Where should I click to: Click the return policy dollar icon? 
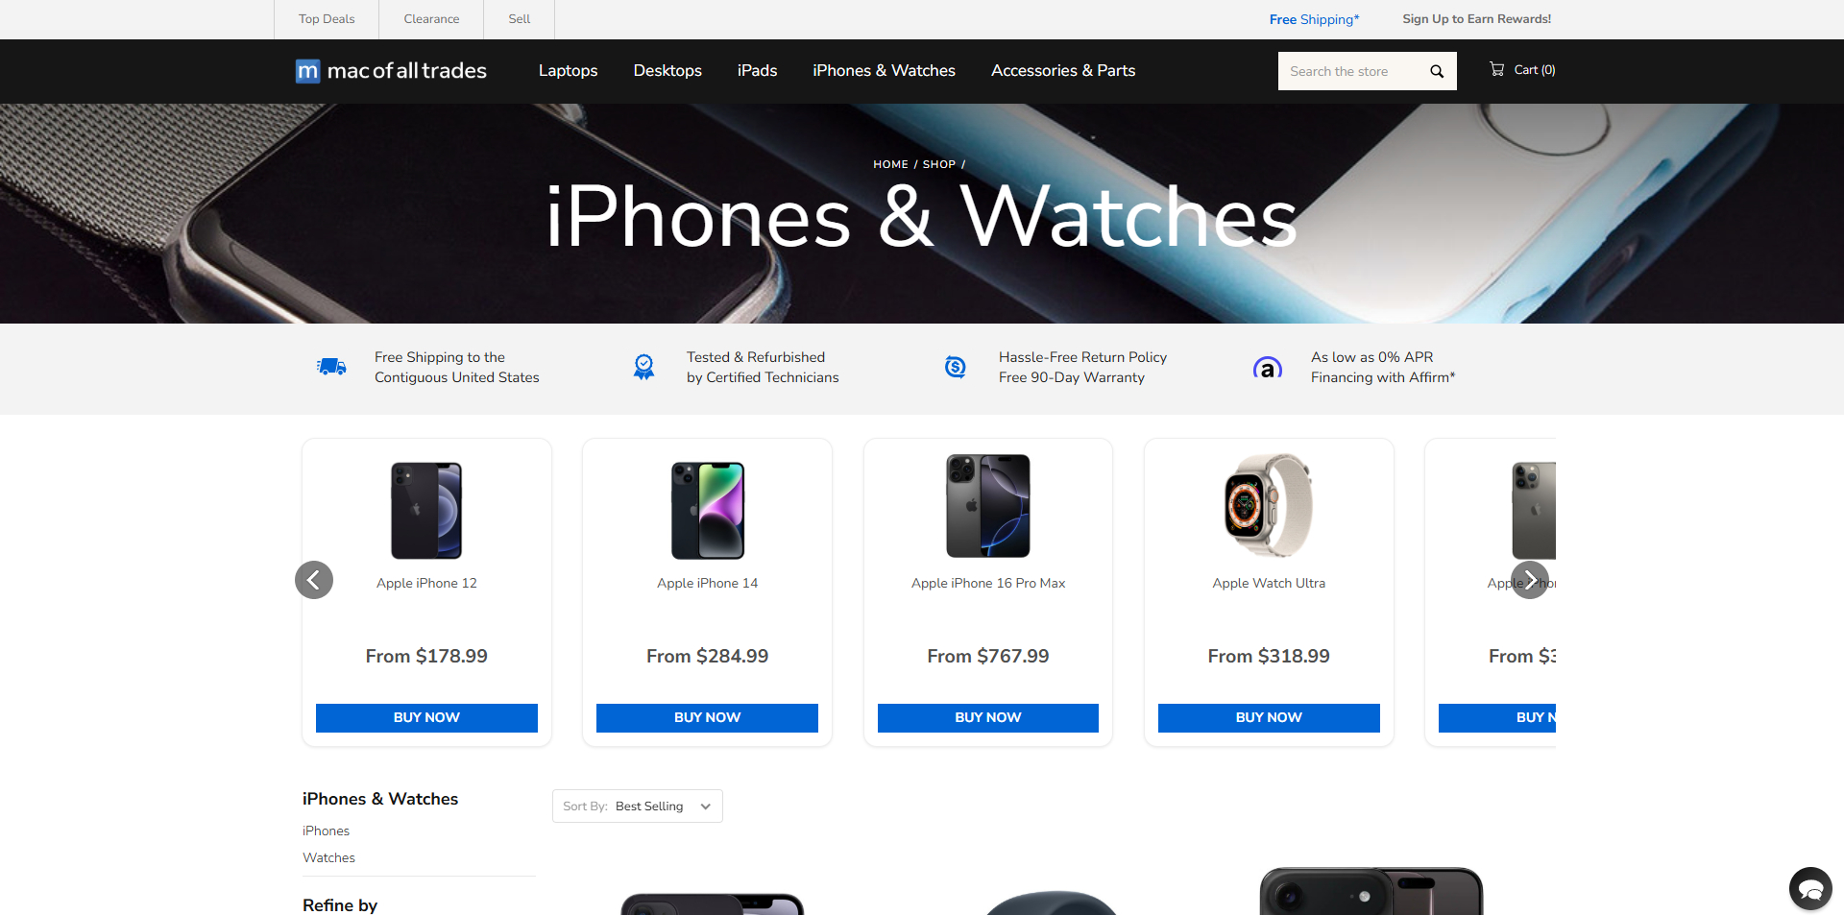click(x=956, y=367)
